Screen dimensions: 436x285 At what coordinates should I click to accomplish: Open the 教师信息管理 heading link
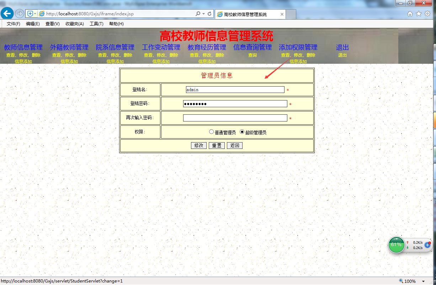coord(23,47)
